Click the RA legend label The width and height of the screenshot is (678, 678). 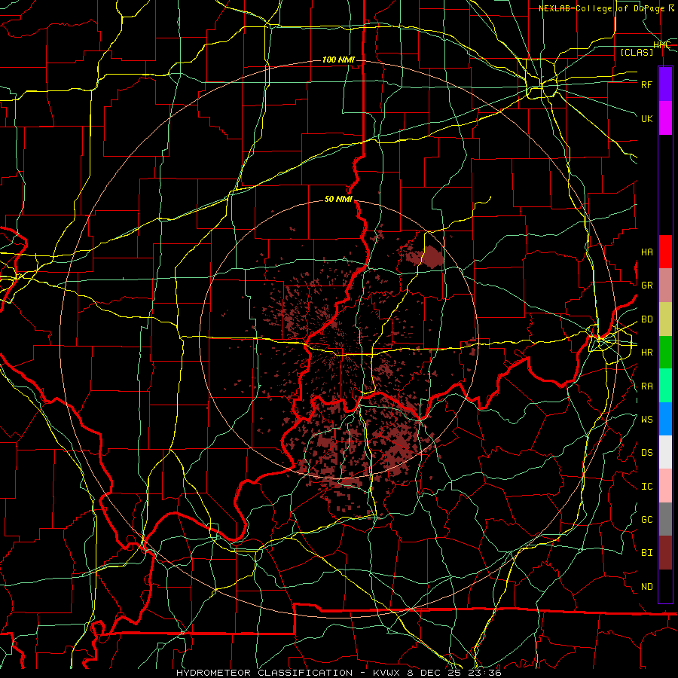646,386
